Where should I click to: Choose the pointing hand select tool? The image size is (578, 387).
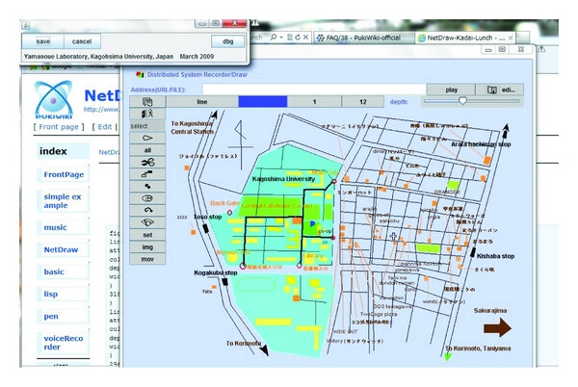coord(147,138)
